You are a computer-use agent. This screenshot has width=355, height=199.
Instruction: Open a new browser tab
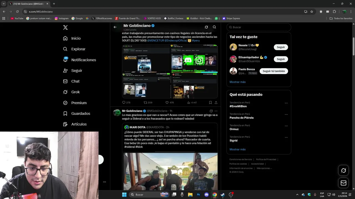click(54, 4)
